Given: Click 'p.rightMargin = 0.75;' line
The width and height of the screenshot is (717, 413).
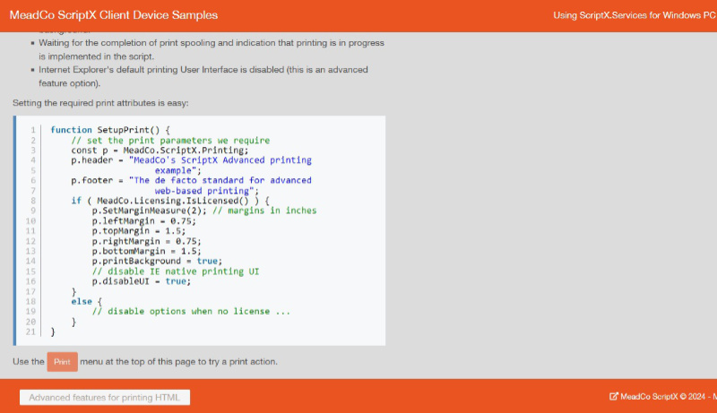Looking at the screenshot, I should (146, 241).
